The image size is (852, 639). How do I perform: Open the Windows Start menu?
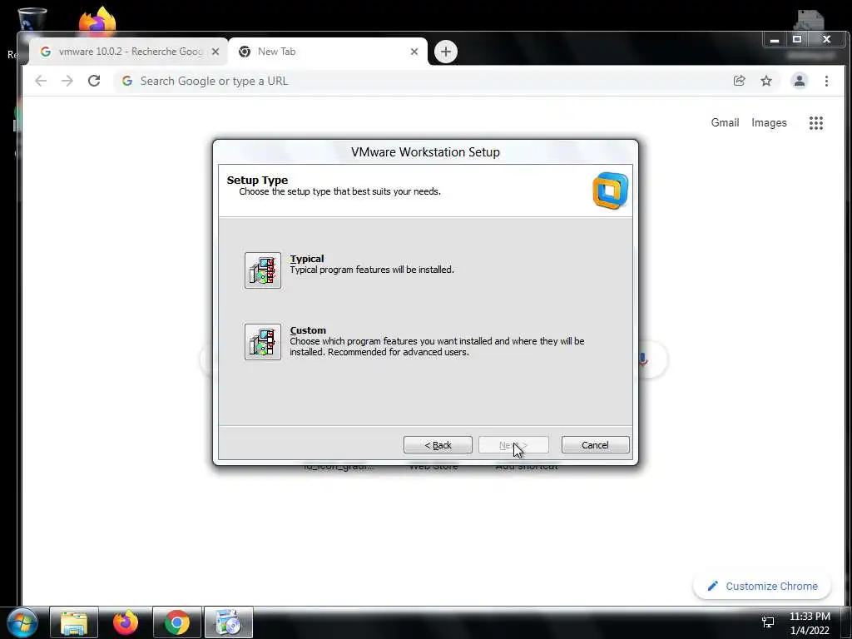[x=22, y=622]
